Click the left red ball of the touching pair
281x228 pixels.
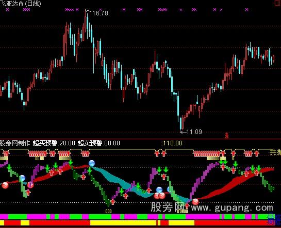(x=157, y=196)
